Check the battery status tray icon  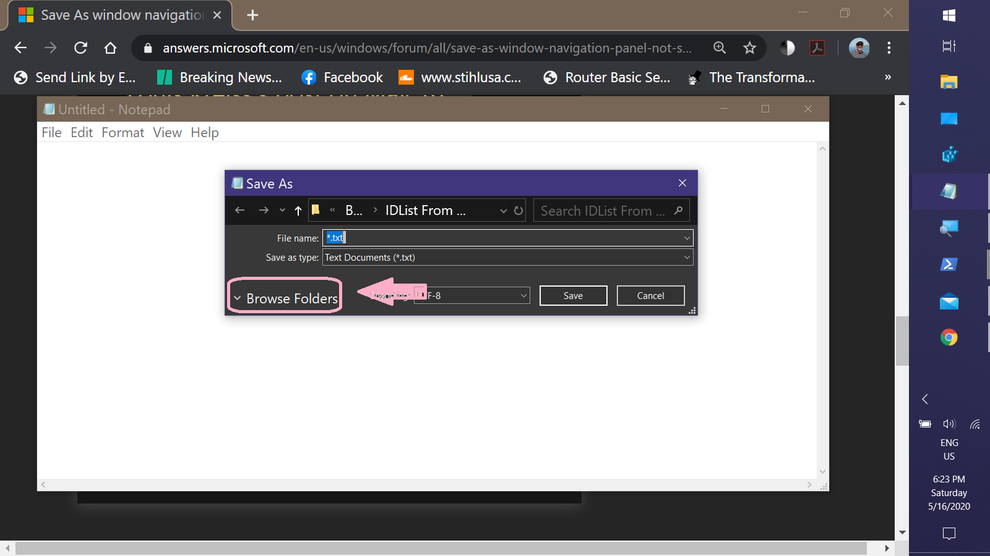coord(925,424)
